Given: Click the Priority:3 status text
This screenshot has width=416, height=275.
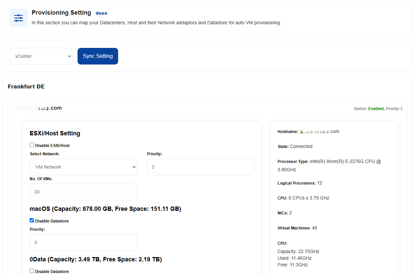Looking at the screenshot, I should [x=394, y=109].
